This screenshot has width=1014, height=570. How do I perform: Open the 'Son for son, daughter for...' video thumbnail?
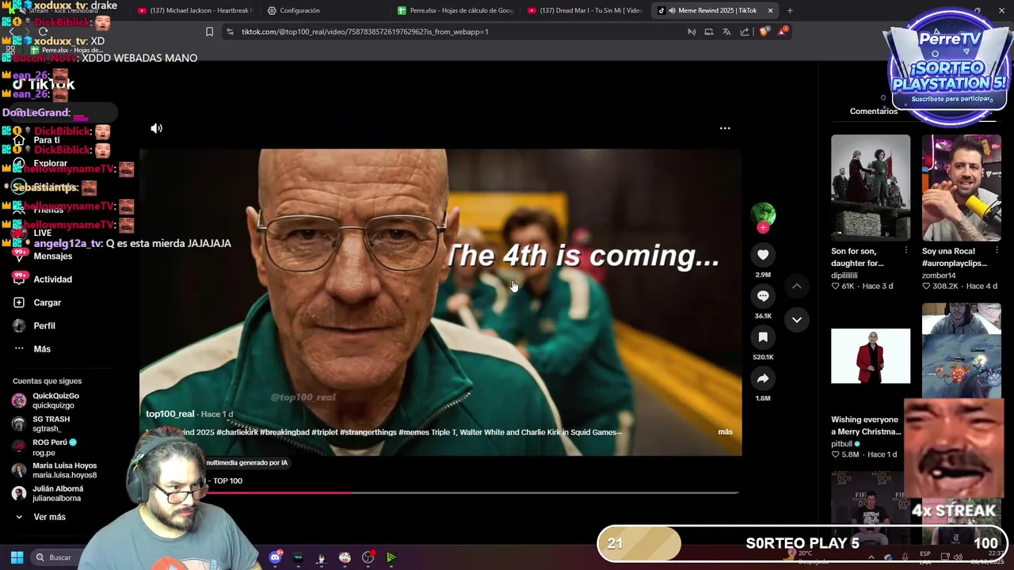tap(871, 187)
